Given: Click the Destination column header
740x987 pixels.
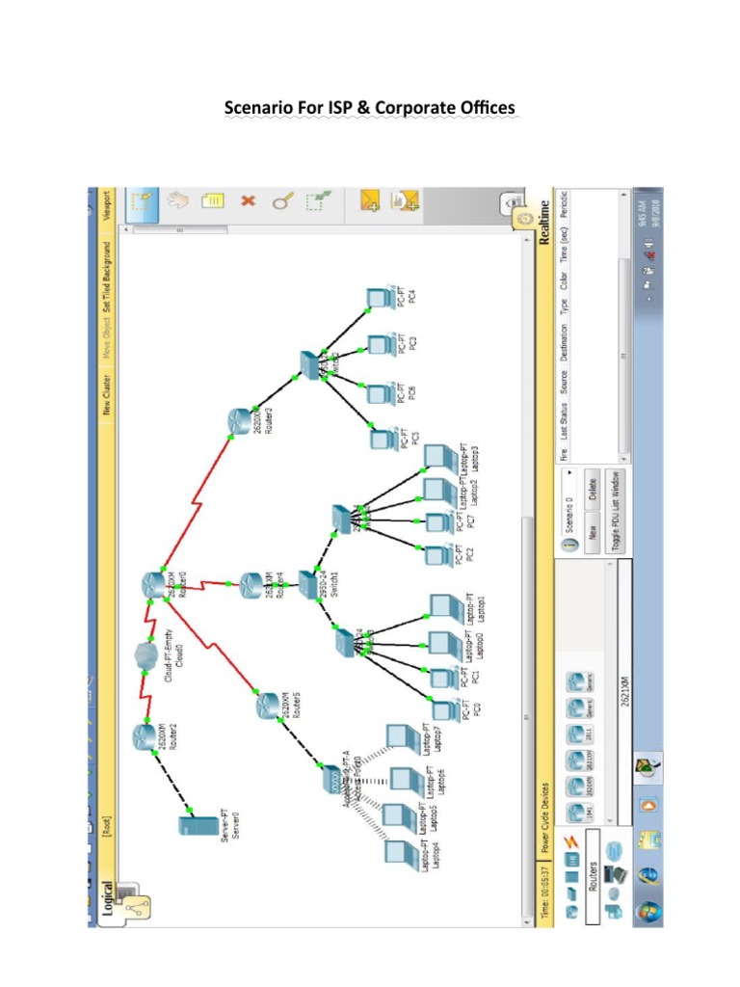Looking at the screenshot, I should click(x=564, y=342).
